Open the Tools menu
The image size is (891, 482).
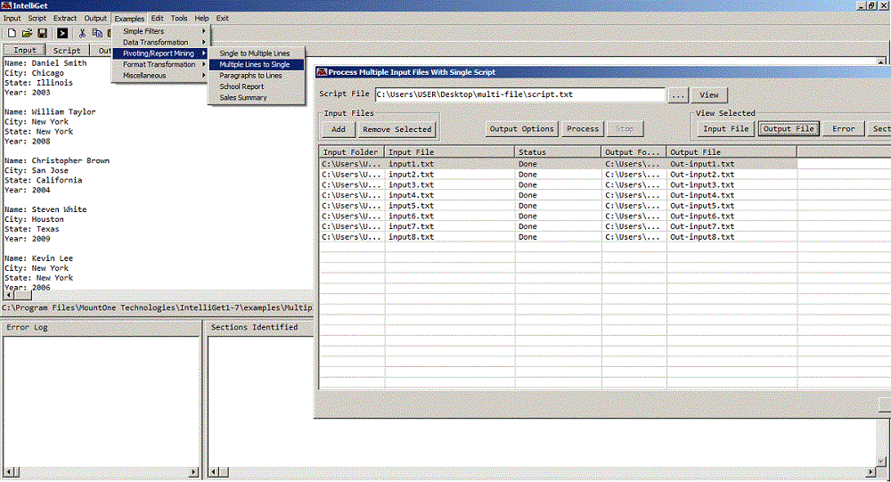[179, 18]
